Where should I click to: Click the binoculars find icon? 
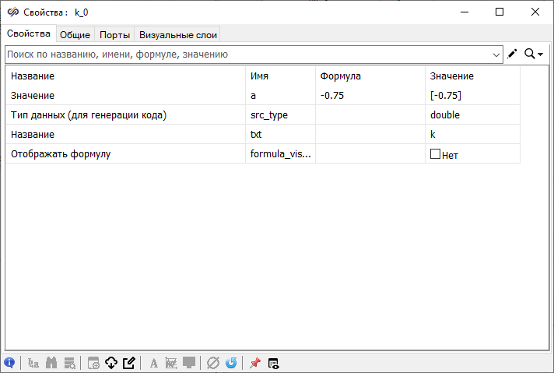tap(52, 363)
